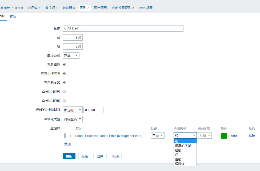
Task: Select 虚线 in the draw style list
Action: [178, 159]
